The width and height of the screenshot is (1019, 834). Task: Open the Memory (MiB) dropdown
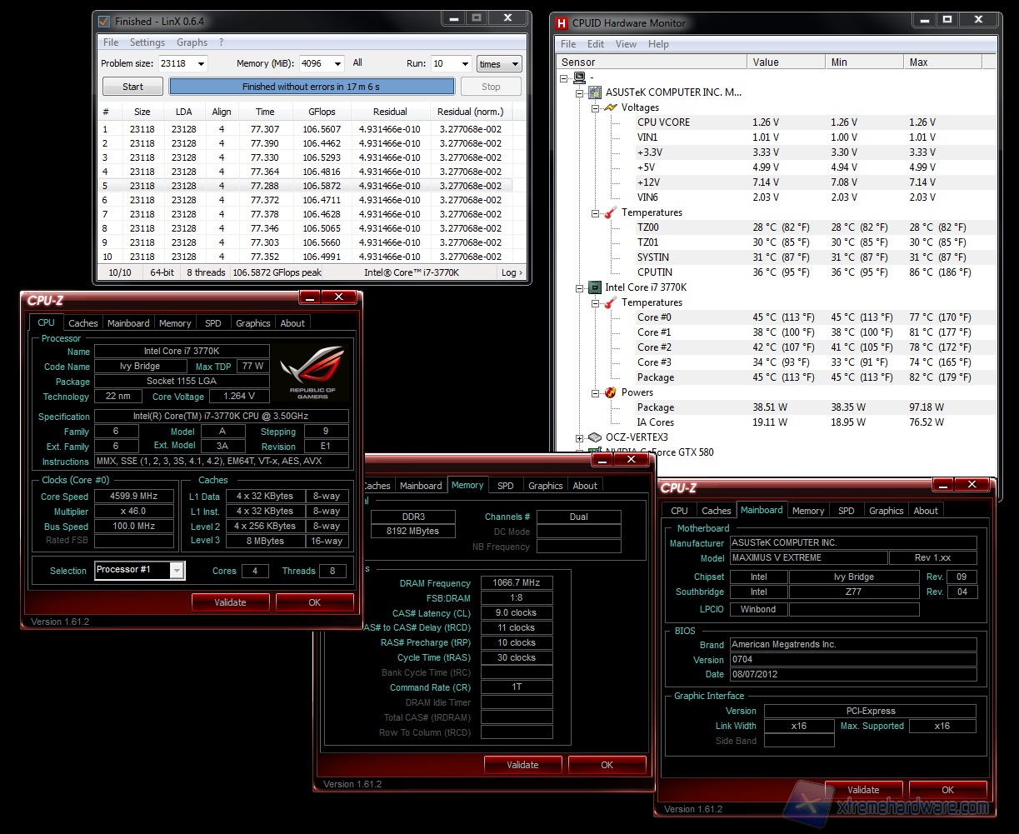[x=337, y=64]
